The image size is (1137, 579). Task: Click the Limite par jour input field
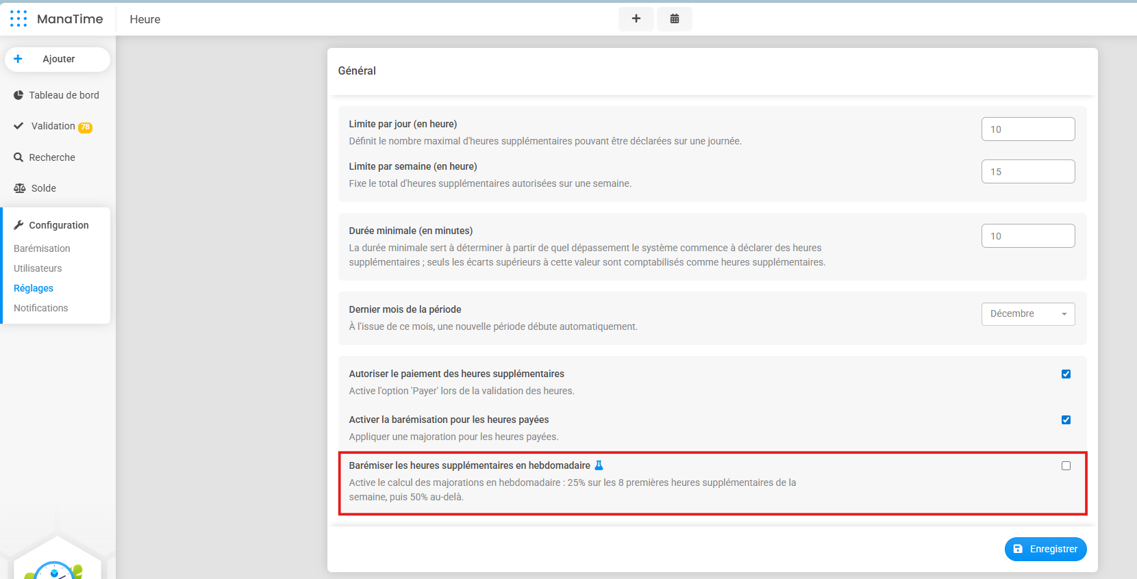(1027, 129)
